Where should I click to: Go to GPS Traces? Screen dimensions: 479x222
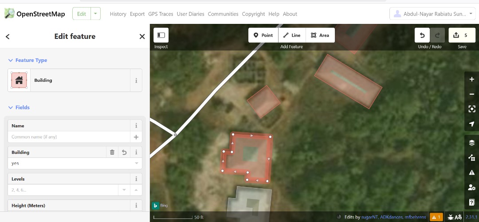(161, 14)
